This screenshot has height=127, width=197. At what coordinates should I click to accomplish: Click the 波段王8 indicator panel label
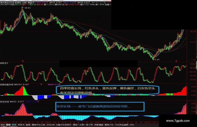point(4,63)
